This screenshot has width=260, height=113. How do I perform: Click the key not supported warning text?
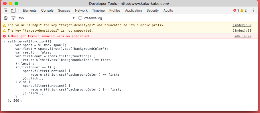pyautogui.click(x=50, y=31)
